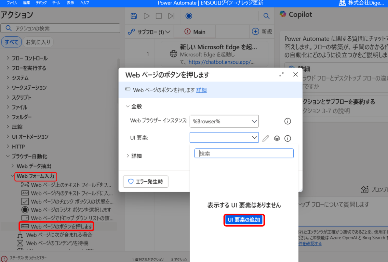
Task: Click the アクションの検索 input field
Action: [x=60, y=28]
